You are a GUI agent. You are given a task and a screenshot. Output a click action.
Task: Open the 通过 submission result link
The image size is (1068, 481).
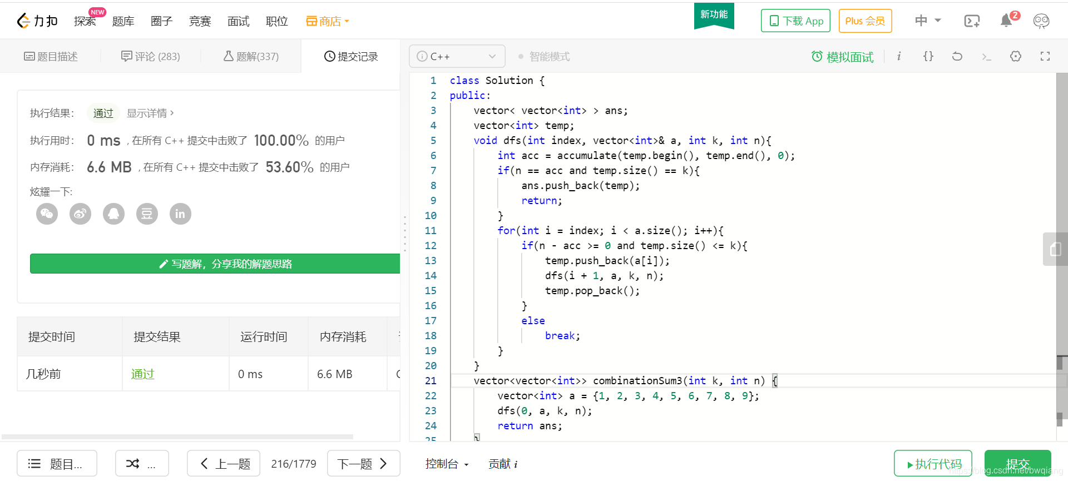tap(142, 374)
